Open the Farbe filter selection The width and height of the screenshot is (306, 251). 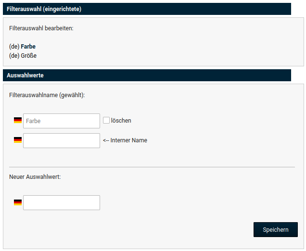[x=28, y=47]
